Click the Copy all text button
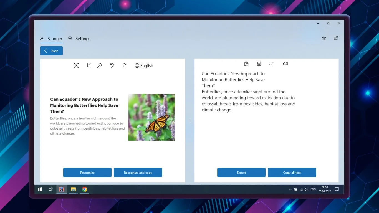This screenshot has width=379, height=213. point(292,173)
